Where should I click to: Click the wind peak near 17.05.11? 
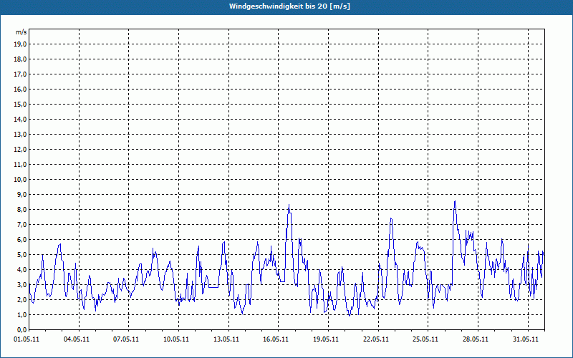(289, 205)
